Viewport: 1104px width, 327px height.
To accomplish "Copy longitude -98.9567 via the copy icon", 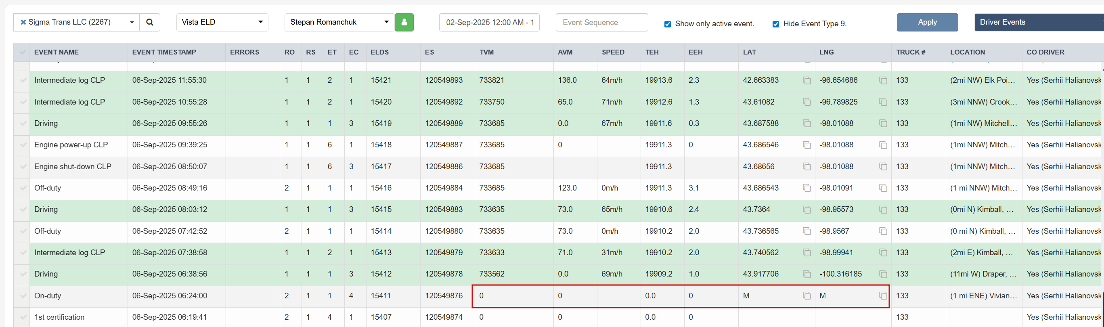I will (883, 231).
